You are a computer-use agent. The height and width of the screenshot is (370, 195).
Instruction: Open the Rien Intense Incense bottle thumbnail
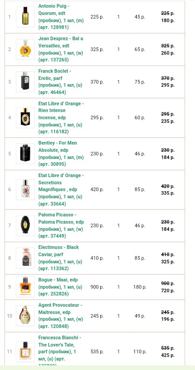pos(25,117)
